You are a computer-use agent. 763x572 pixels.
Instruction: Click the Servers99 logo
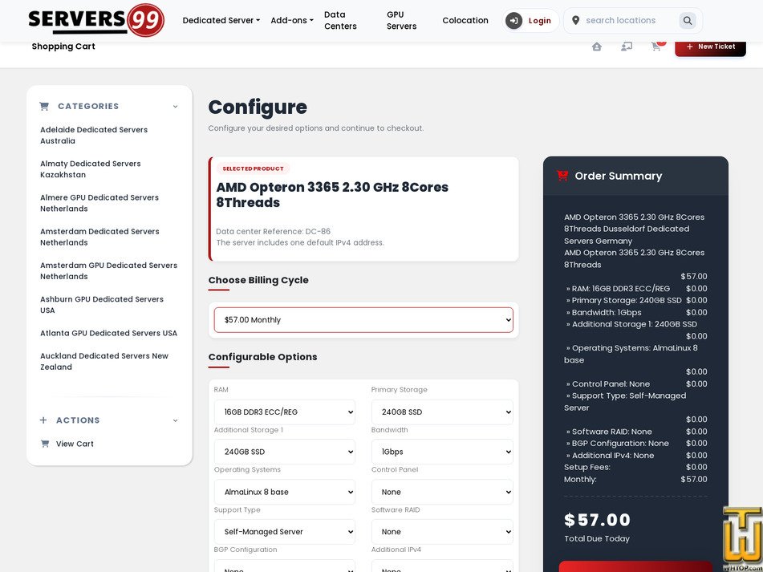96,20
